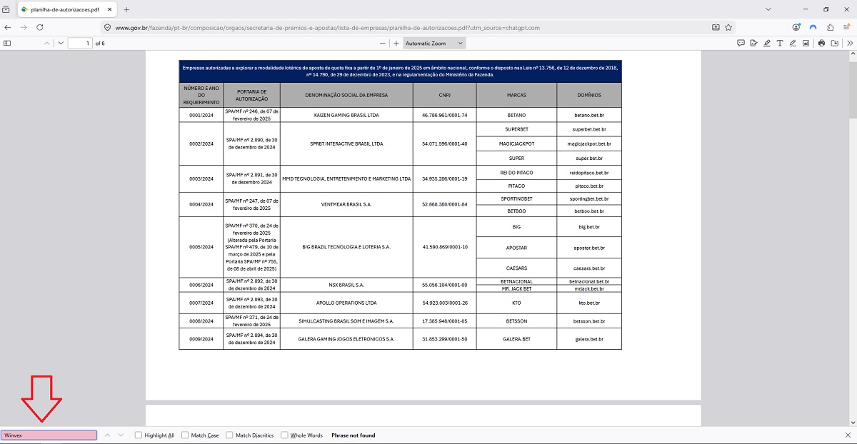Screen dimensions: 857x444
Task: Open new browser tab
Action: click(x=126, y=9)
